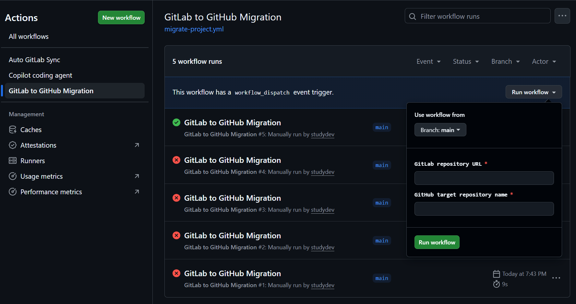Click the Runners icon in Management section
Screen dimensions: 576x304
13,161
